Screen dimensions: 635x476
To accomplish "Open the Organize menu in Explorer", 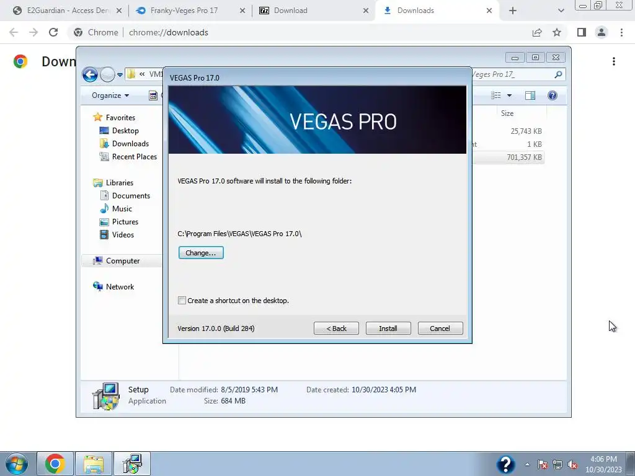I will [110, 95].
